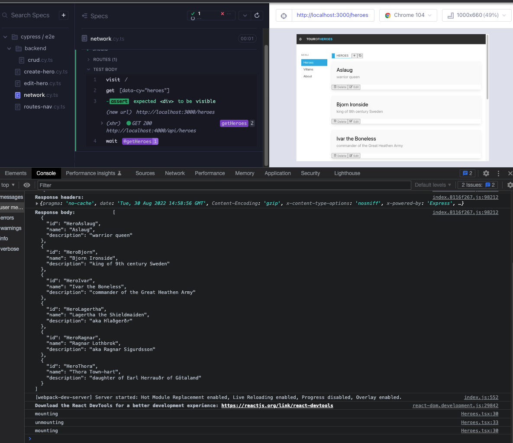
Task: Open DevTools settings gear icon
Action: 486,173
